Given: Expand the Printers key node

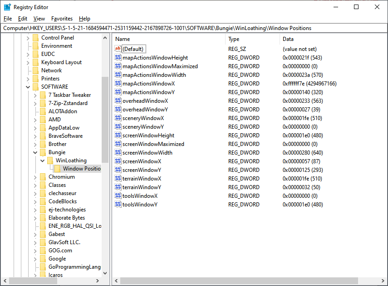Looking at the screenshot, I should [x=28, y=79].
